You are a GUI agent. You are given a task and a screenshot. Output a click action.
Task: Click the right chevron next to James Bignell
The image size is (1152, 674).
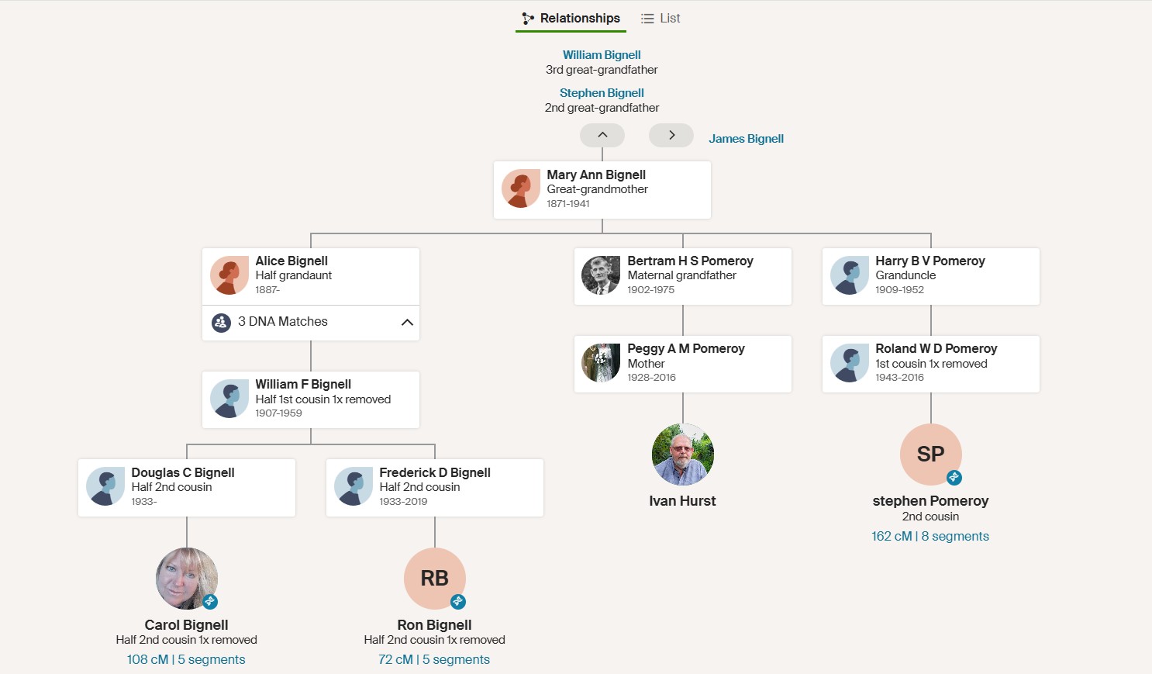tap(671, 135)
